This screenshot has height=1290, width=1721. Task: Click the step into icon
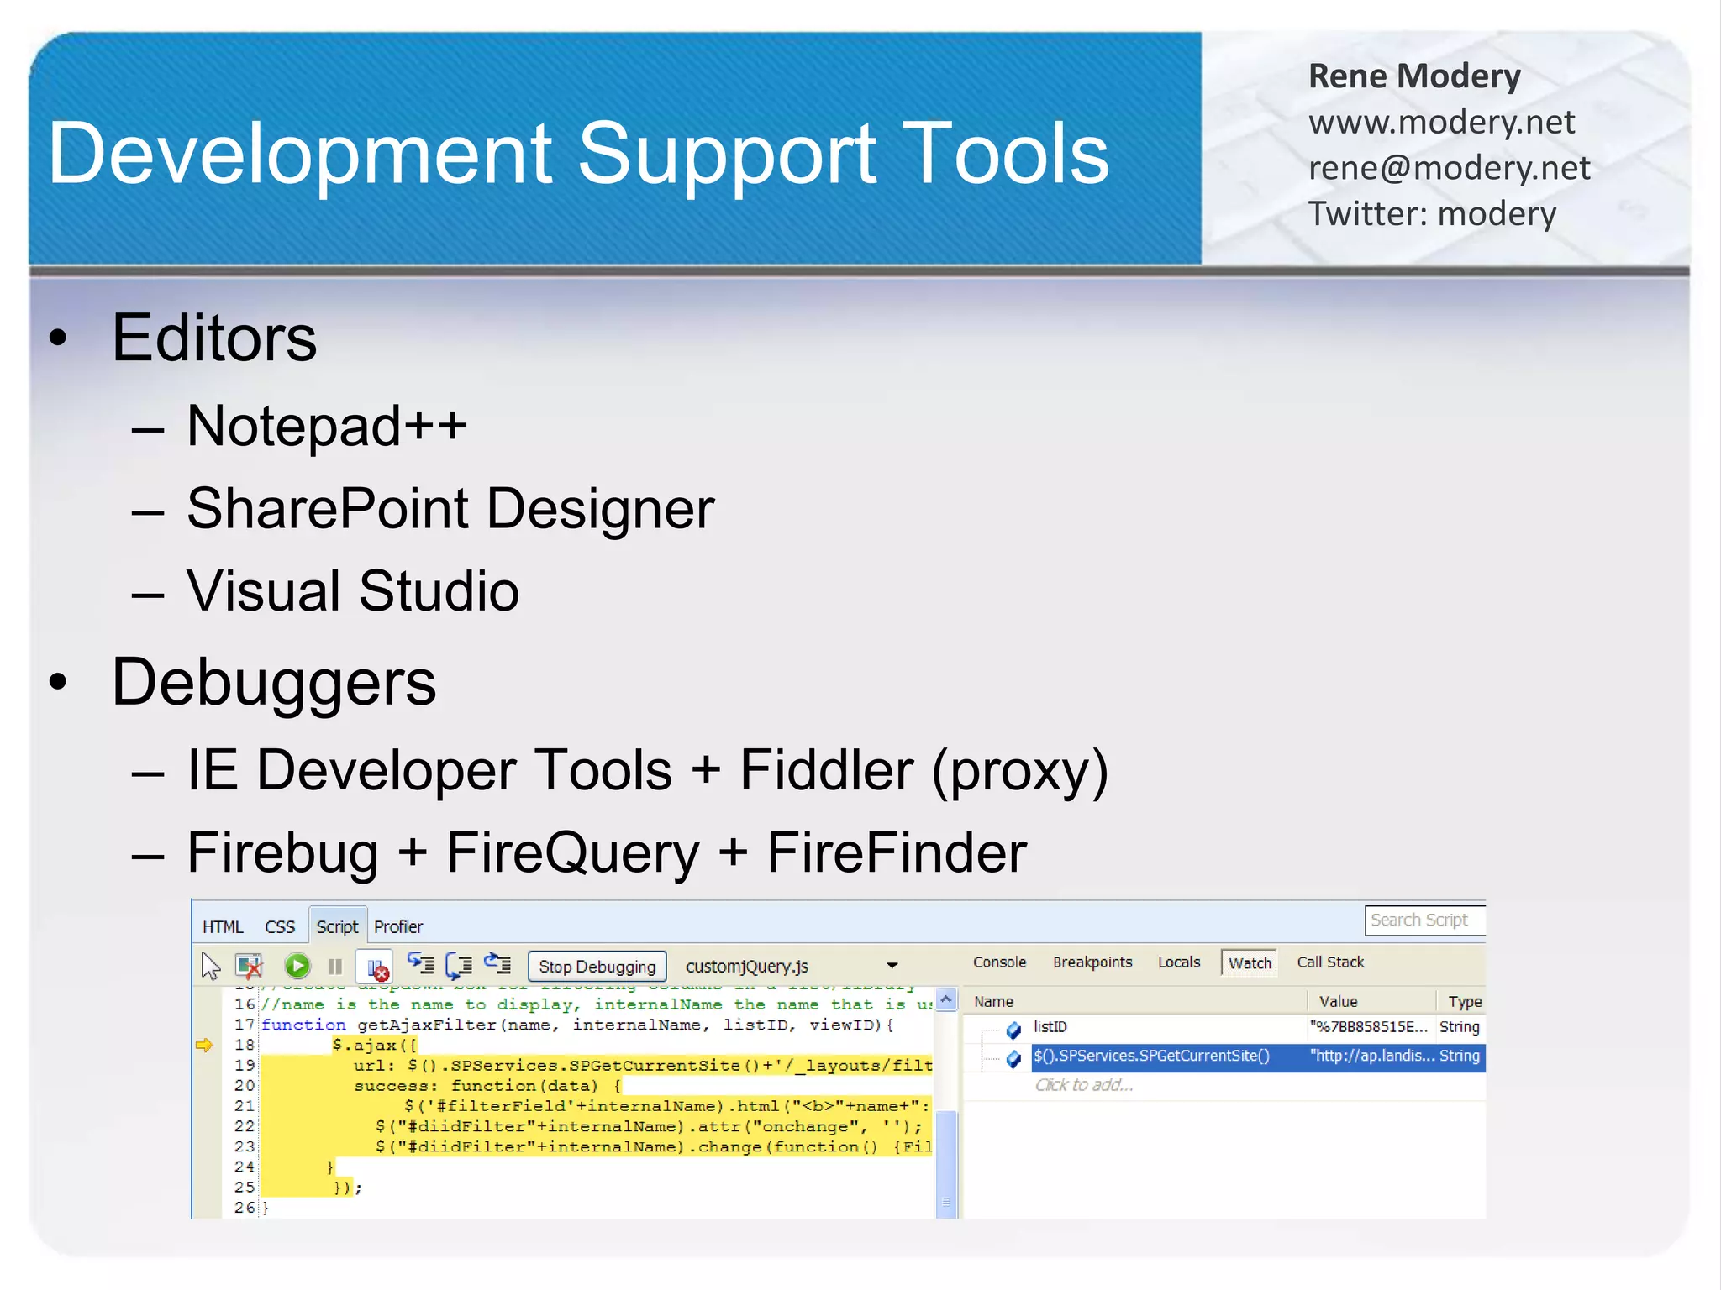[420, 964]
